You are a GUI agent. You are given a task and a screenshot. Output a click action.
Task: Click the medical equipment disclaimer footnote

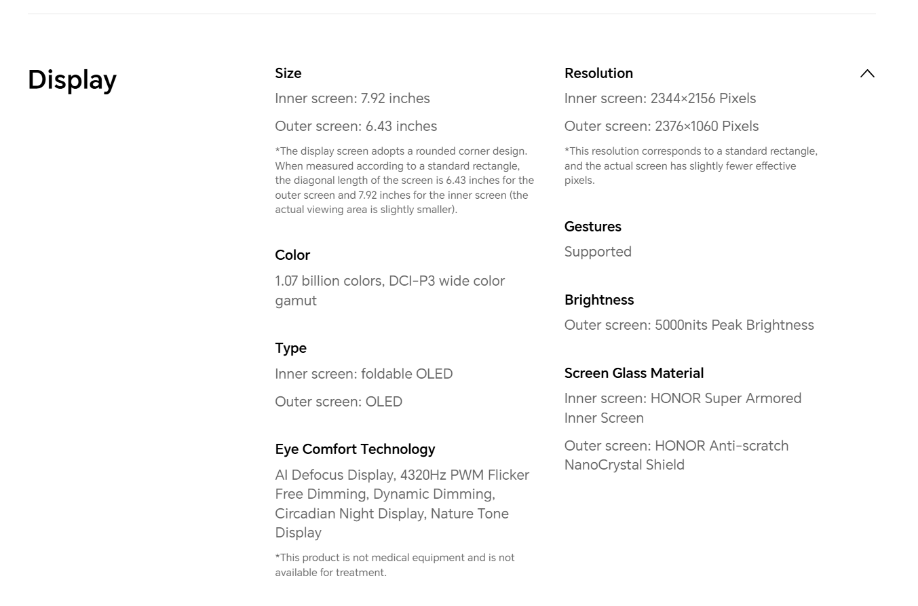pyautogui.click(x=394, y=565)
